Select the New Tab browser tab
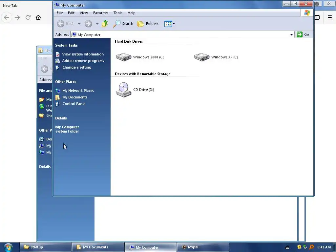336x252 pixels. point(10,6)
